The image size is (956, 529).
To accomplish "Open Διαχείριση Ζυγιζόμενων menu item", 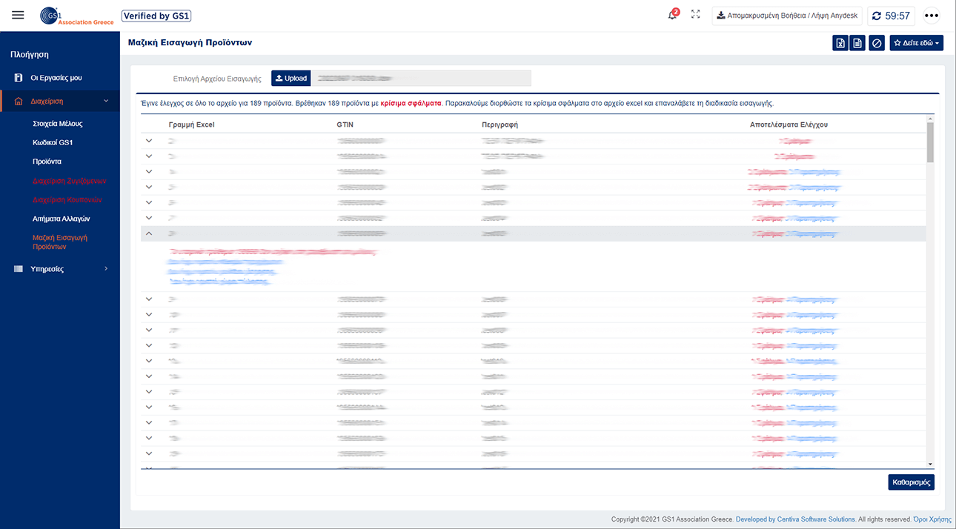I will pyautogui.click(x=70, y=181).
